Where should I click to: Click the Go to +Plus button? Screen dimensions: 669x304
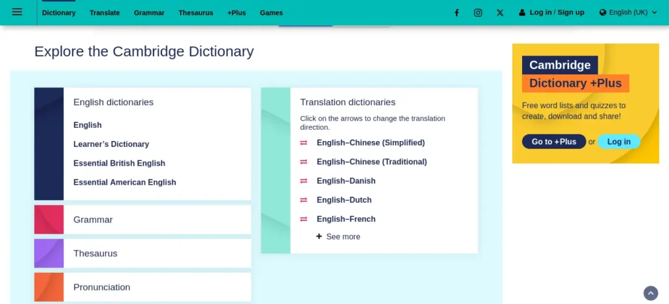tap(554, 142)
